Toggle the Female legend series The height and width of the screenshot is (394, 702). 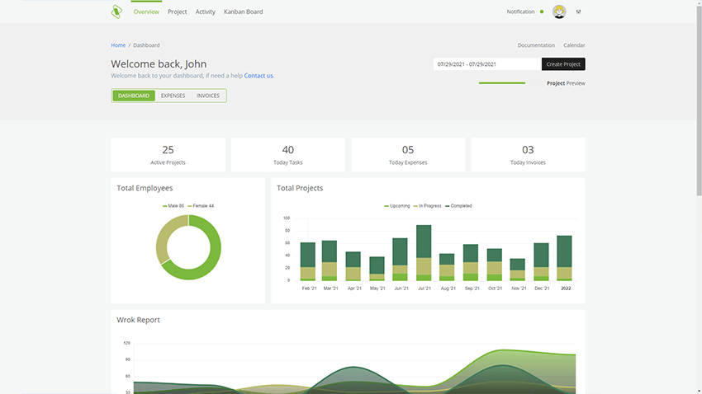click(x=201, y=205)
